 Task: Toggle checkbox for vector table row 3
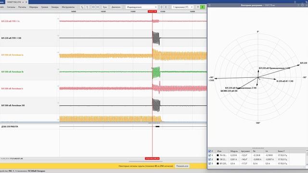pos(209,163)
